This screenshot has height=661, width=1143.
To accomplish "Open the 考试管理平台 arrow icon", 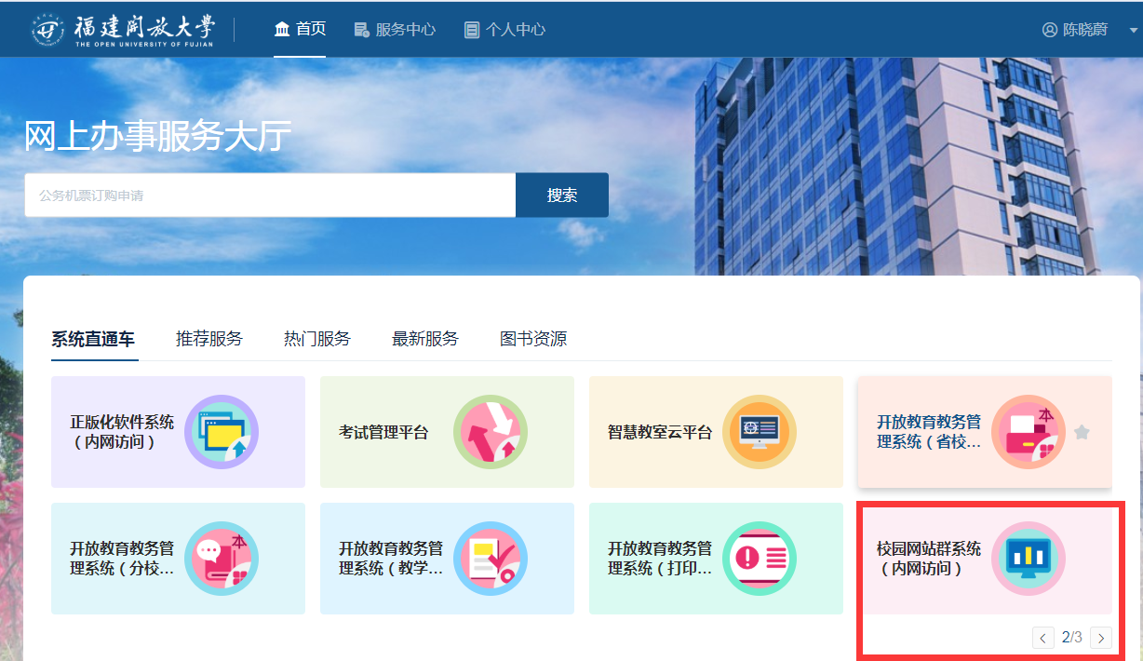I will pos(490,432).
